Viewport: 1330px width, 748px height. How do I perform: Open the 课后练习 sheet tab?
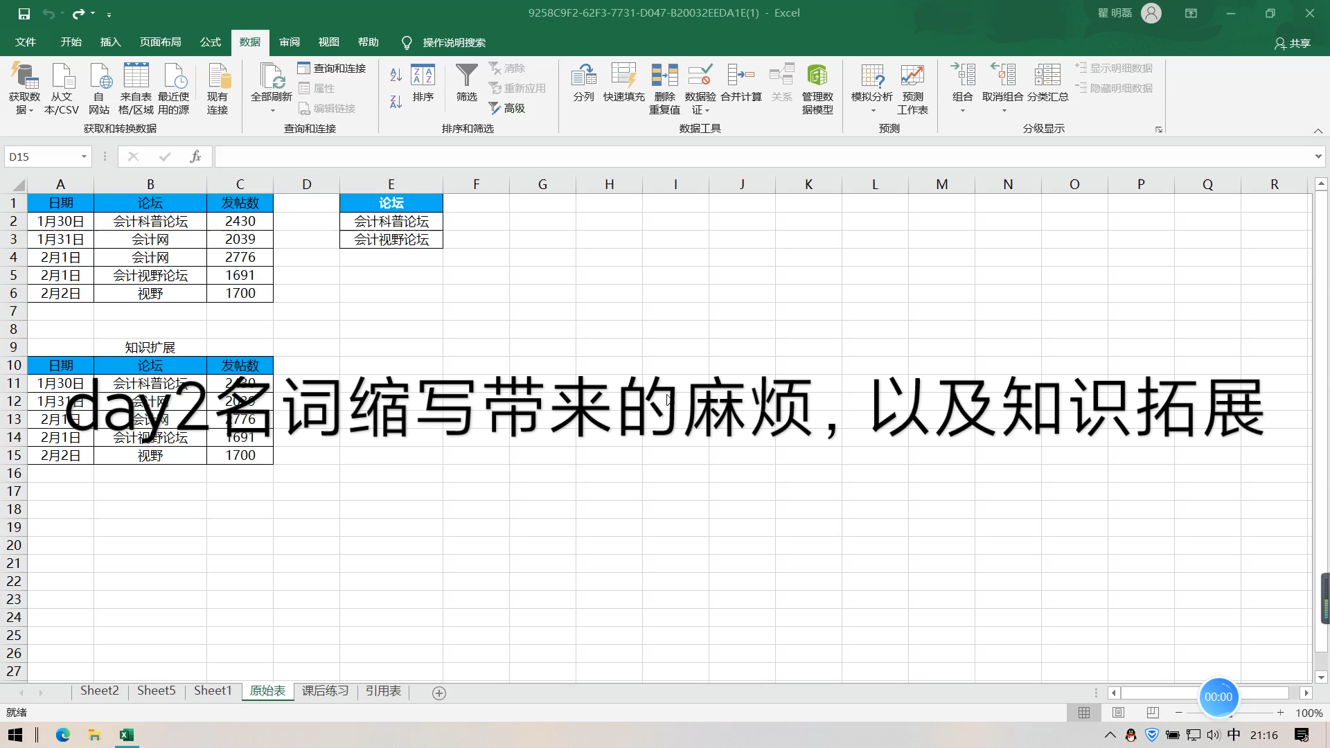(x=325, y=691)
